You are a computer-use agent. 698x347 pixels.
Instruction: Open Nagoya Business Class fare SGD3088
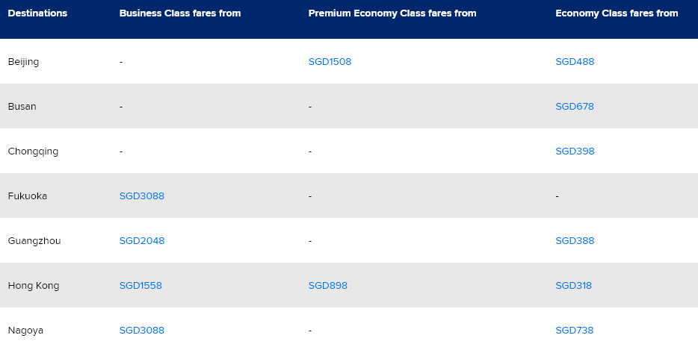click(142, 331)
